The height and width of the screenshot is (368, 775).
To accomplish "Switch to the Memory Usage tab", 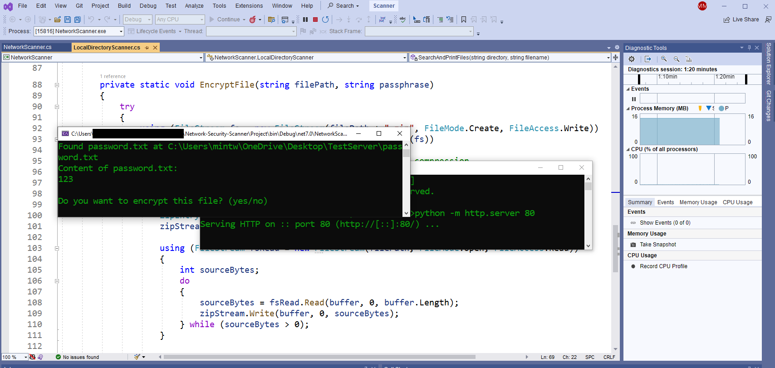I will (698, 202).
